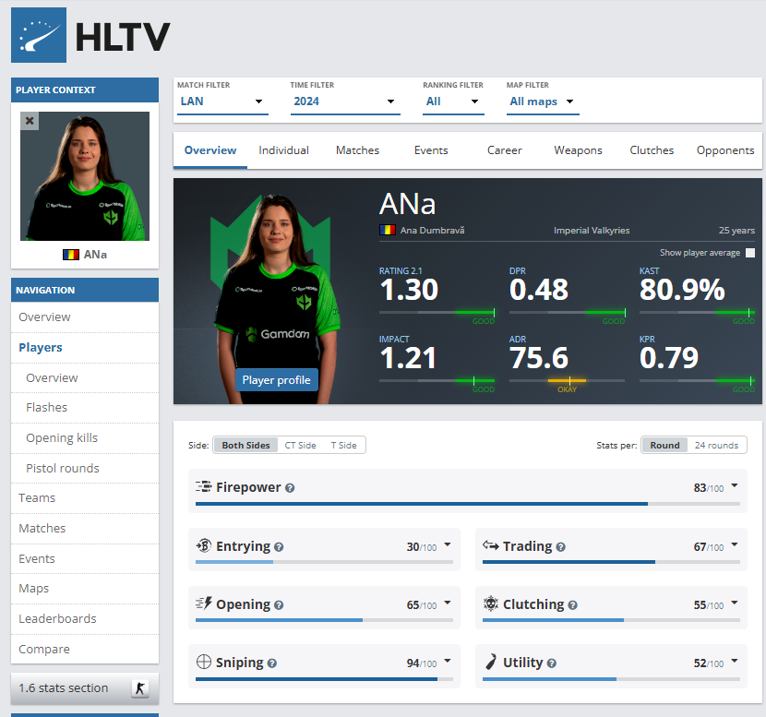Switch side filter to T Side
Image resolution: width=766 pixels, height=717 pixels.
pos(343,445)
